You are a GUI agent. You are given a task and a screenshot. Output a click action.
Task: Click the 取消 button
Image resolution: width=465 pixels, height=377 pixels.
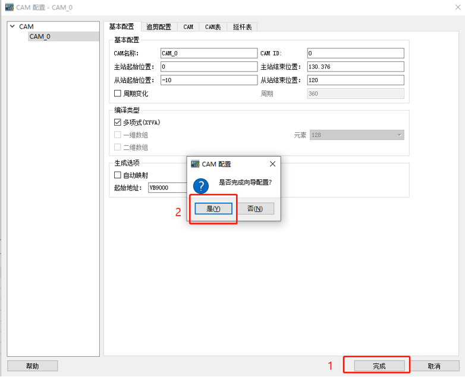coord(434,366)
